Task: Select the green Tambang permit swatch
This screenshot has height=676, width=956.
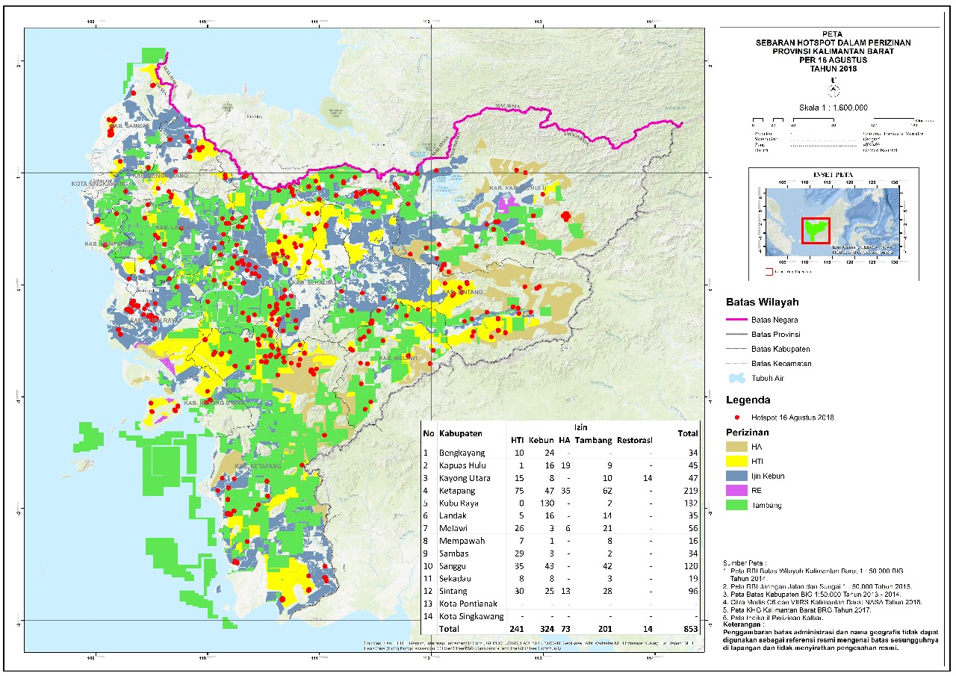Action: [x=738, y=505]
